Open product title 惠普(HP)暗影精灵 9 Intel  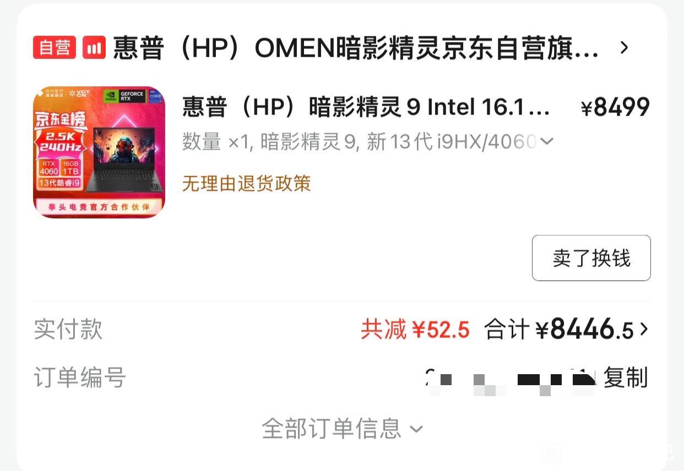click(x=366, y=107)
